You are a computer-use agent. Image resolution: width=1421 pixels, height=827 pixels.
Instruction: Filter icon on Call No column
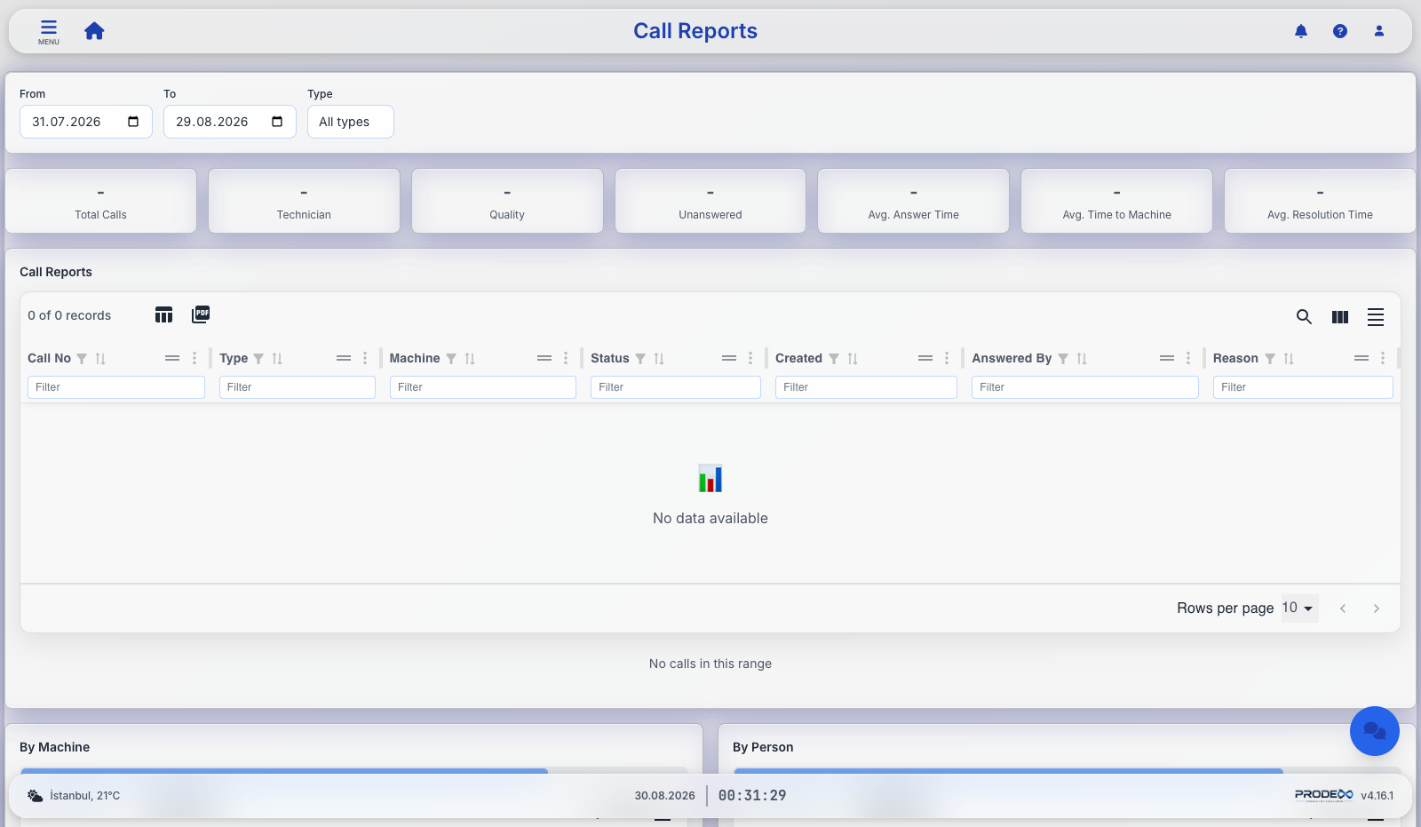tap(82, 359)
